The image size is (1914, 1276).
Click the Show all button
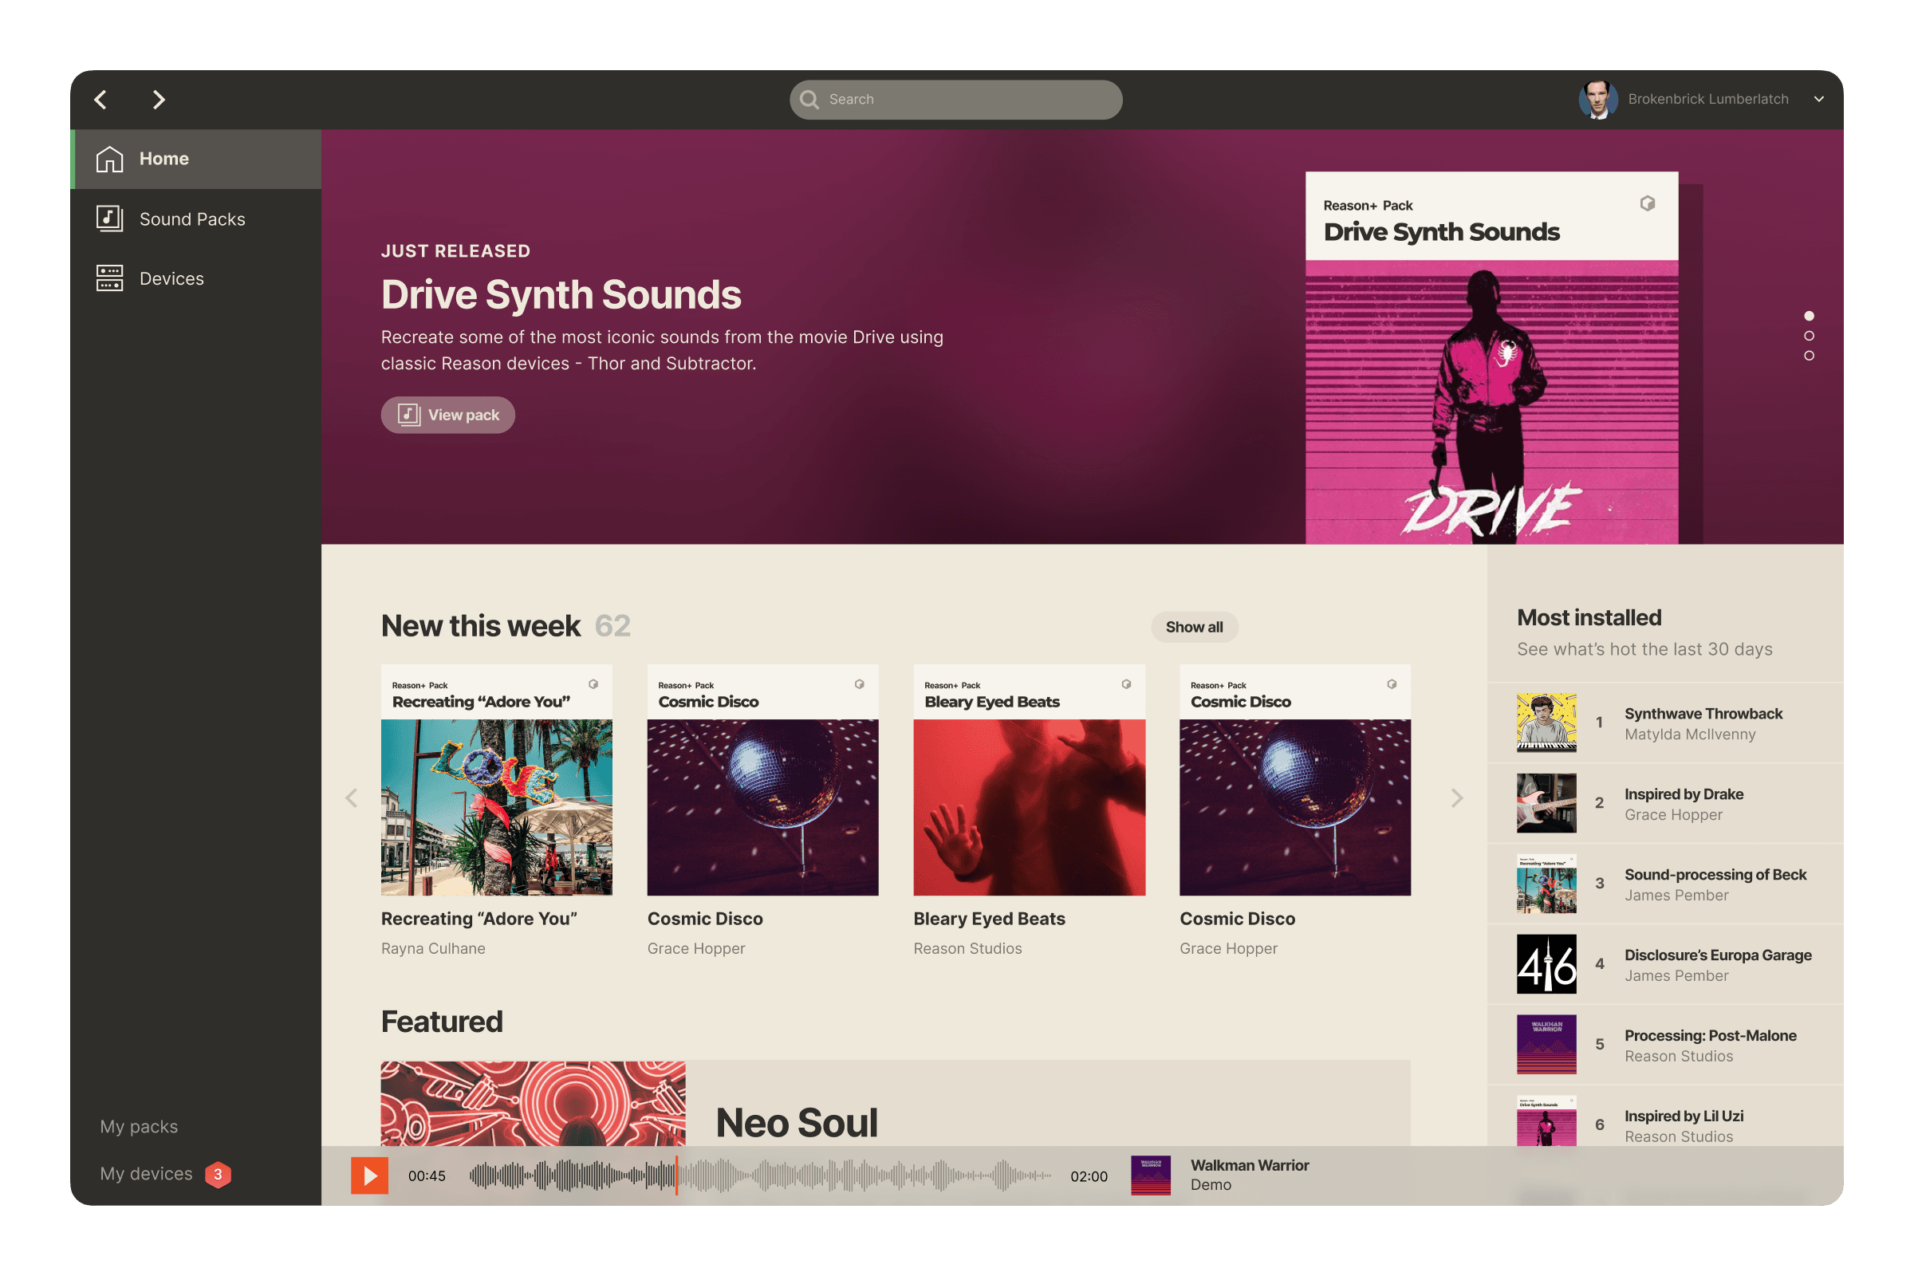[1193, 627]
